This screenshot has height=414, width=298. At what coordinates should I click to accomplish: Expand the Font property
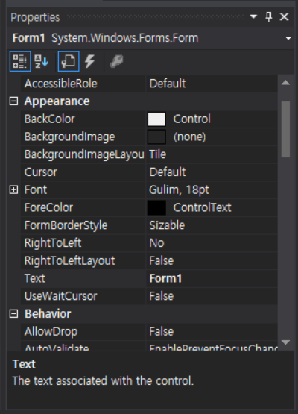pos(13,189)
